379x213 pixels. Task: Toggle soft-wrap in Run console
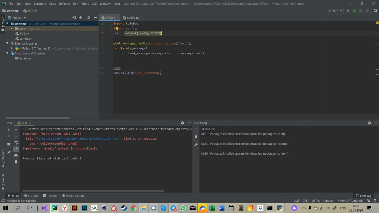16,143
